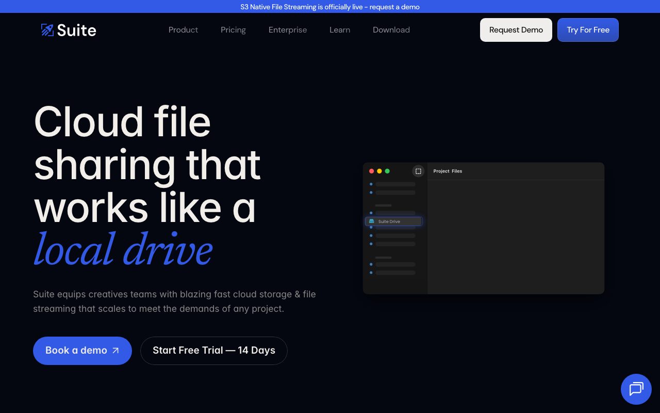
Task: Select the Learn navigation item
Action: pyautogui.click(x=340, y=30)
